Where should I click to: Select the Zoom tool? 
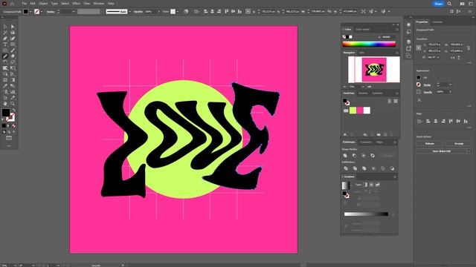(x=13, y=104)
